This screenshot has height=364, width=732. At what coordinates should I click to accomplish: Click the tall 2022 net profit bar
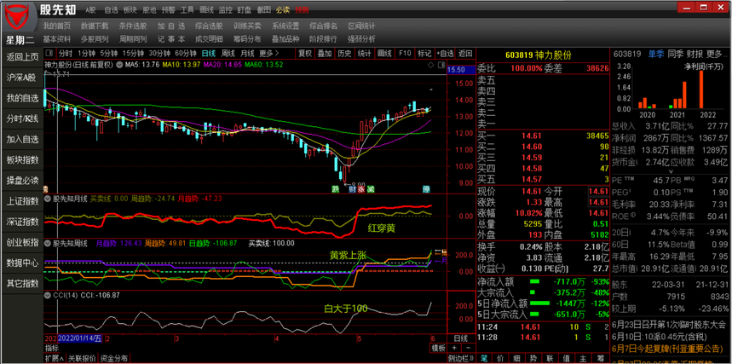[700, 90]
